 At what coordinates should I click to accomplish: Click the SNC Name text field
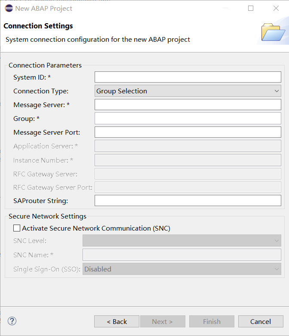click(181, 255)
